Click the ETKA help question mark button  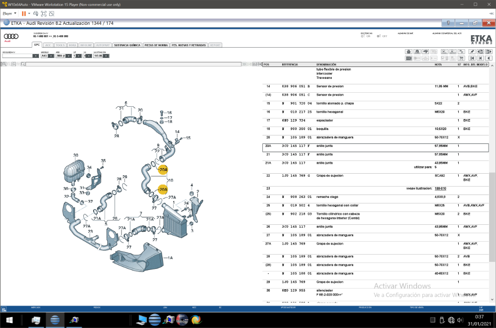[448, 23]
